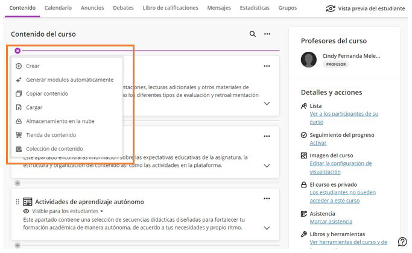Switch to the Mensajes tab
The image size is (412, 253).
[219, 8]
